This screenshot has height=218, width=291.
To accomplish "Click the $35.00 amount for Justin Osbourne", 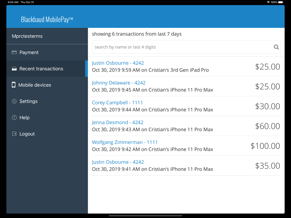I will point(267,166).
